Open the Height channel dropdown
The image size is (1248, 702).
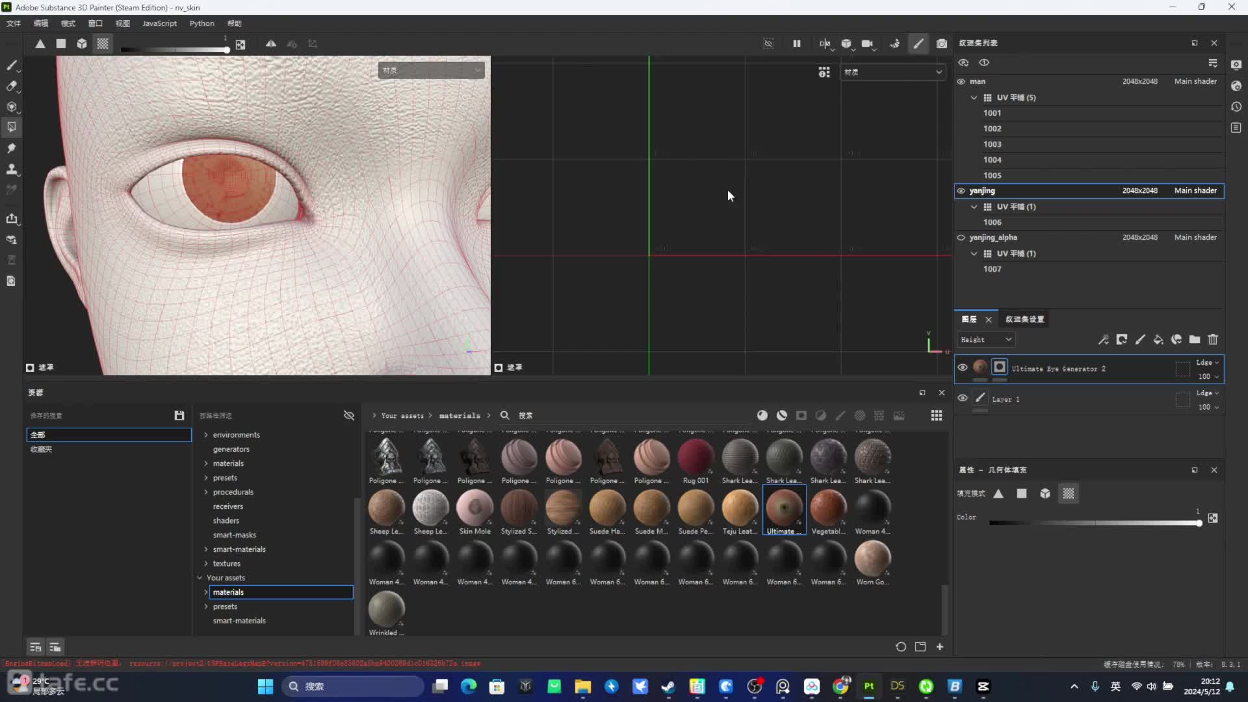(x=985, y=339)
